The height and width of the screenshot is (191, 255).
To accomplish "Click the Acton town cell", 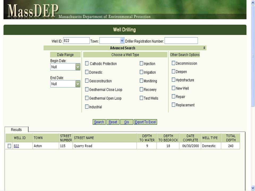I will click(46, 146).
